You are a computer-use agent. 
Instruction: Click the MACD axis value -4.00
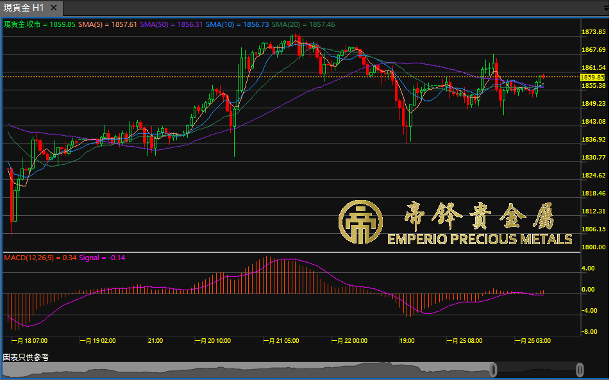click(x=589, y=311)
